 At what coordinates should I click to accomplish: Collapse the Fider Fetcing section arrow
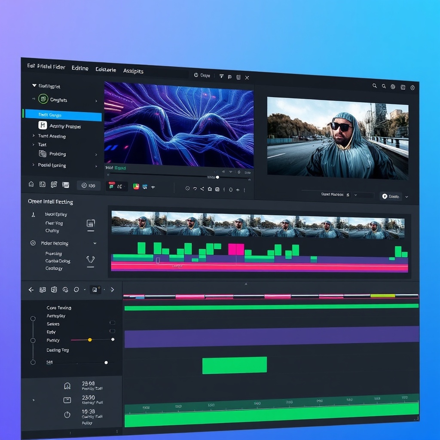[95, 243]
